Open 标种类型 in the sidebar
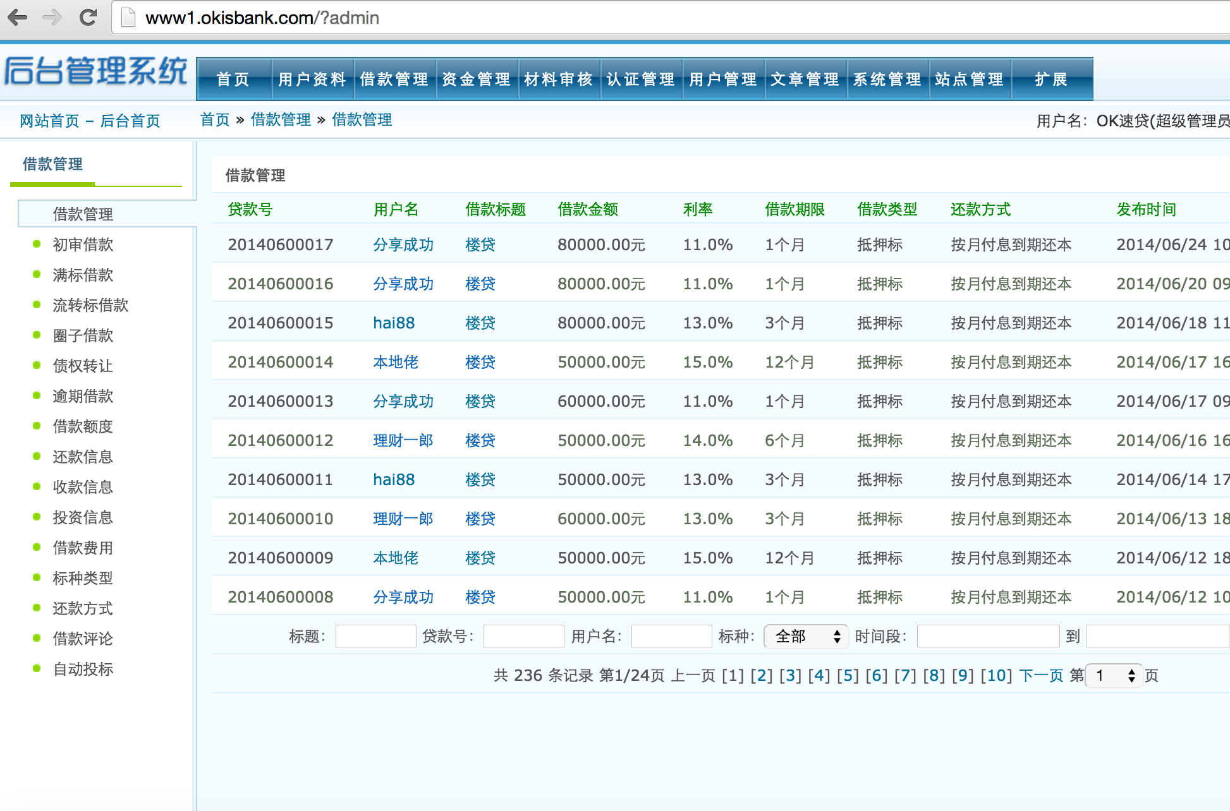Screen dimensions: 1230x811 83,578
